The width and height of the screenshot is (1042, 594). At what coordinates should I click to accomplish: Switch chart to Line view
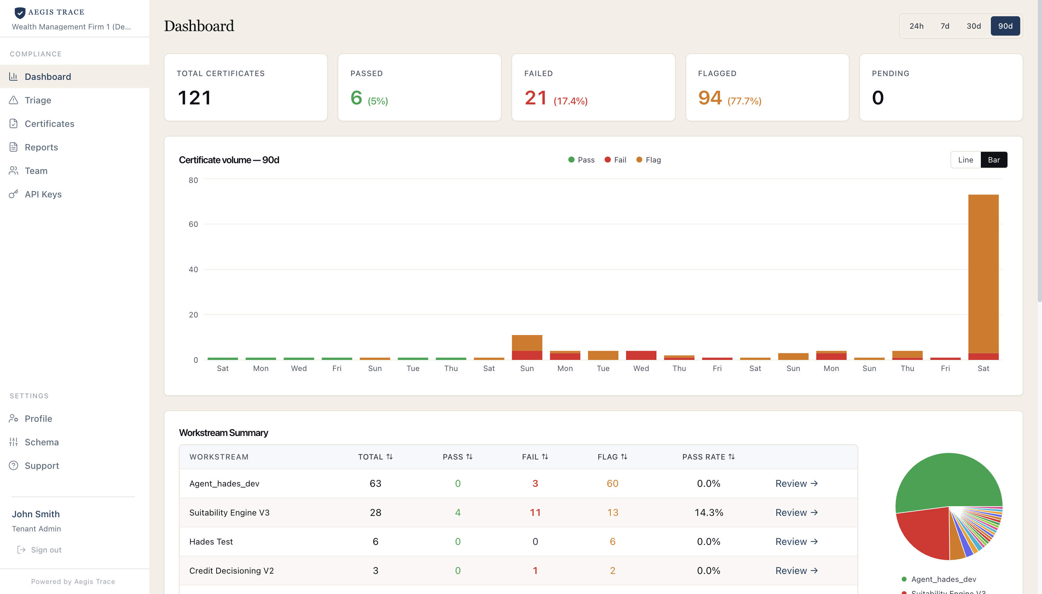click(965, 160)
